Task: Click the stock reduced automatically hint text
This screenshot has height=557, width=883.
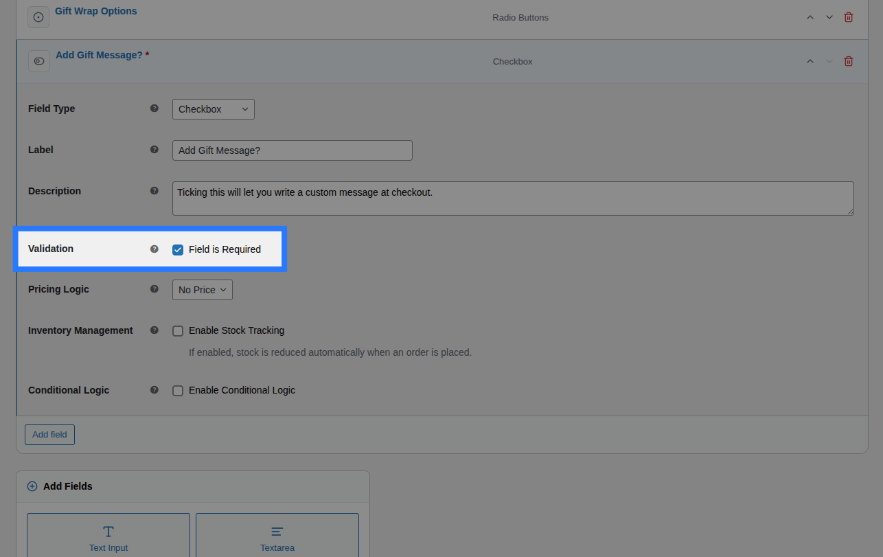Action: [x=330, y=352]
